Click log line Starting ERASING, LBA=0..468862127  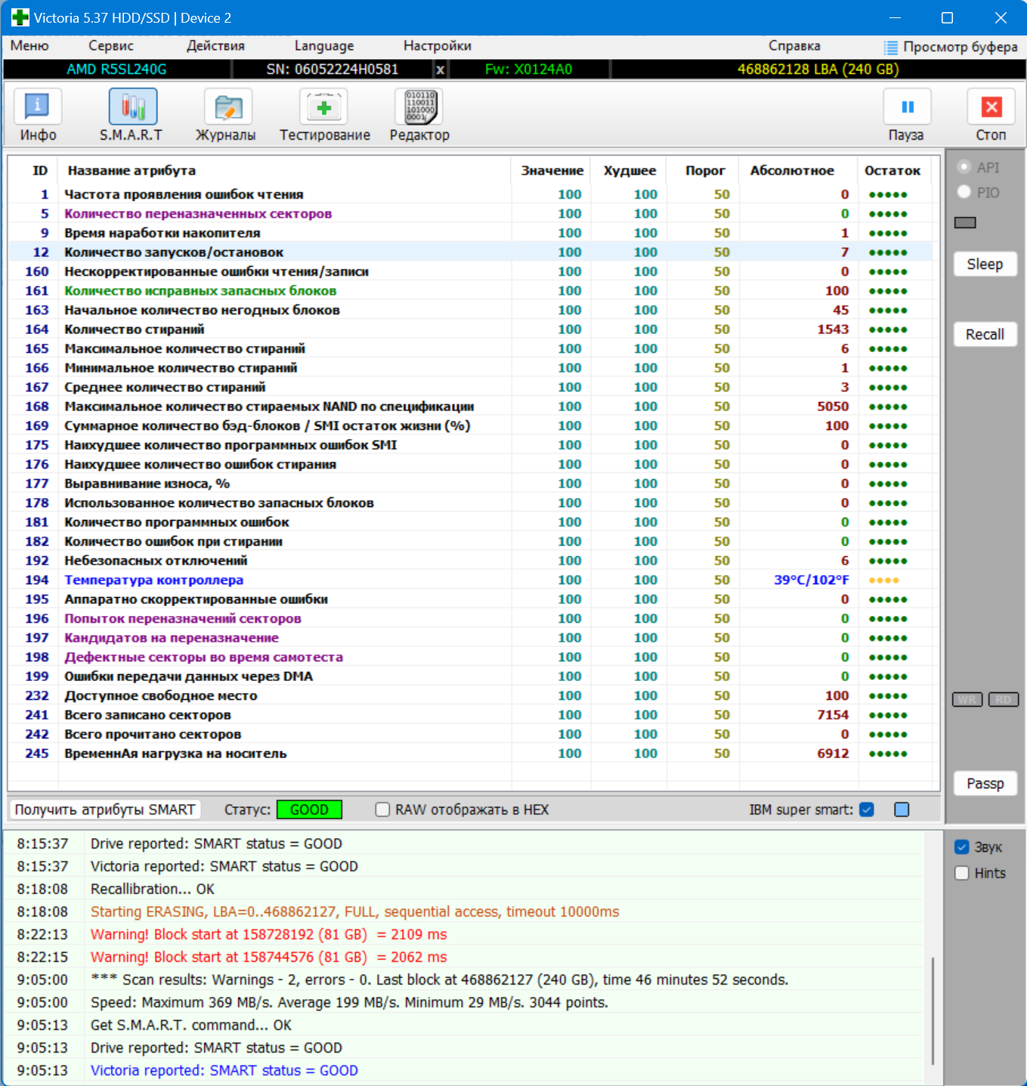coord(354,911)
